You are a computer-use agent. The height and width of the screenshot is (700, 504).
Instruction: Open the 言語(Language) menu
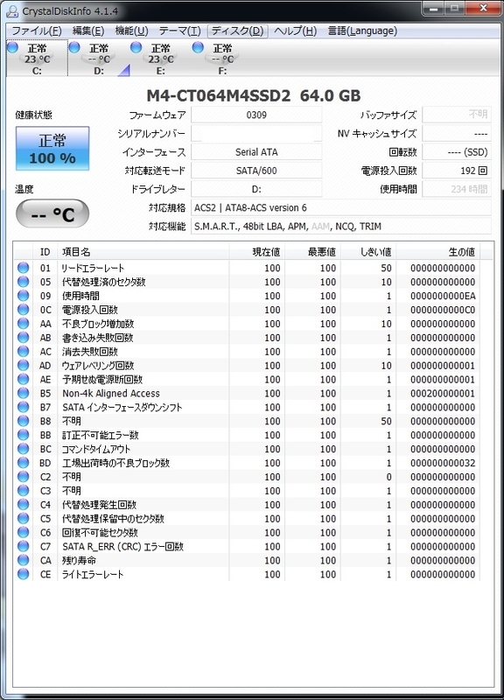click(362, 31)
